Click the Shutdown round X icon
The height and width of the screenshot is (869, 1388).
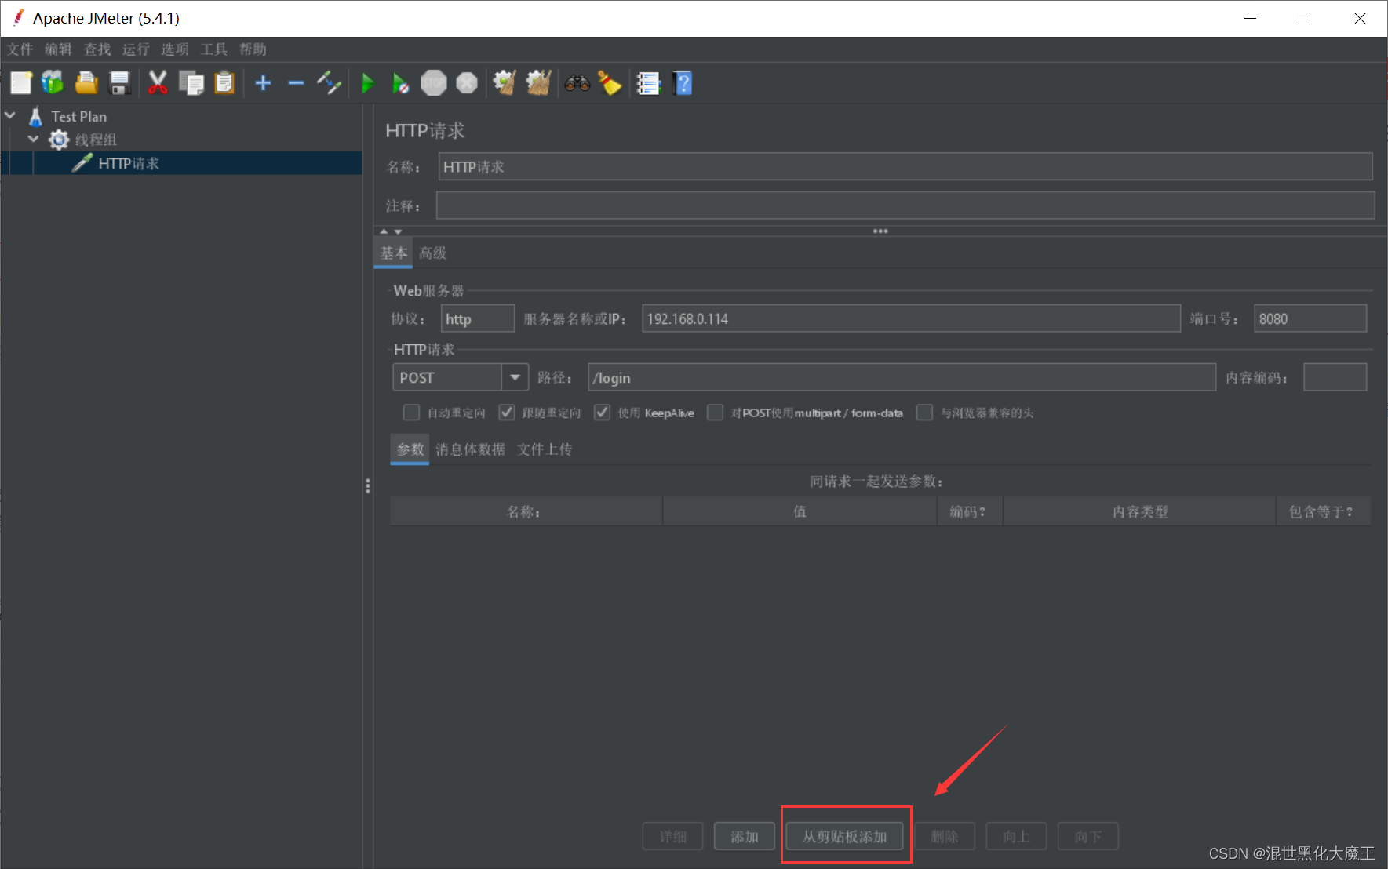tap(467, 82)
